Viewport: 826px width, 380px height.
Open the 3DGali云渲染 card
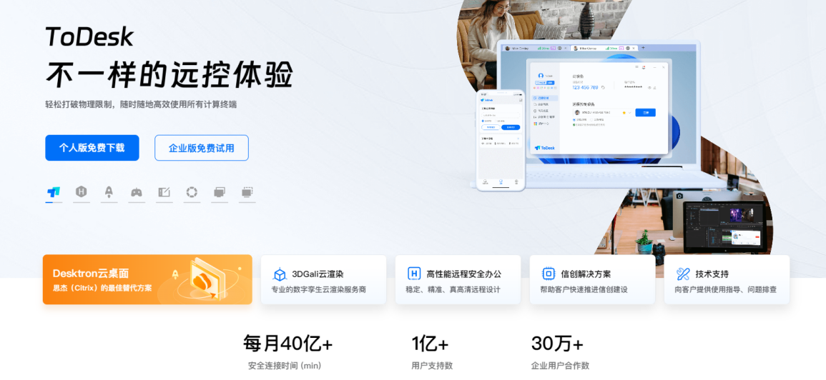tap(323, 280)
